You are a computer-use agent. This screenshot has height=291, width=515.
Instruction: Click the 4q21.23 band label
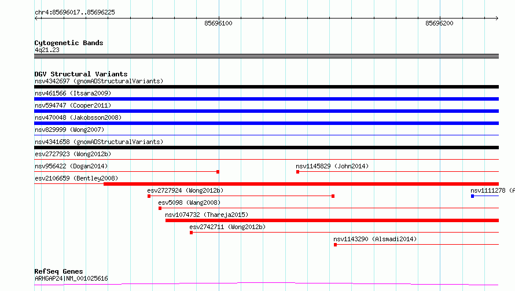point(47,50)
